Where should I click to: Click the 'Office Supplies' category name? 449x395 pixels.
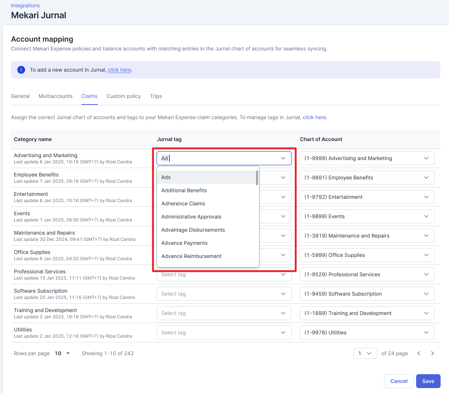32,252
